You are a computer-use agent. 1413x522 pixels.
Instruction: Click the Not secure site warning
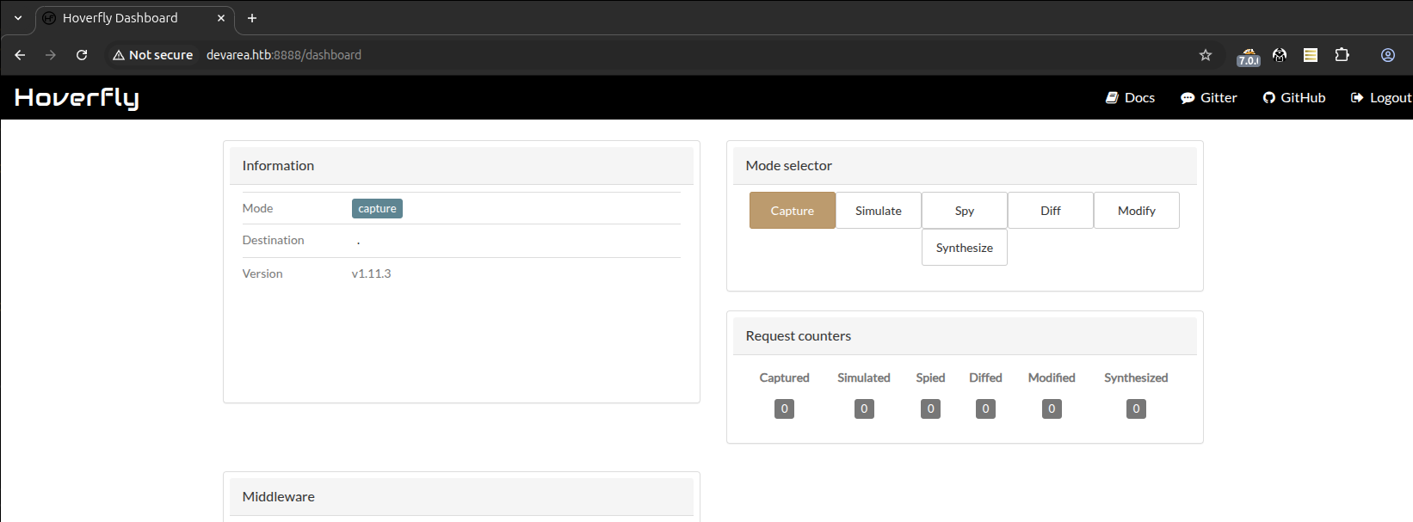[153, 55]
